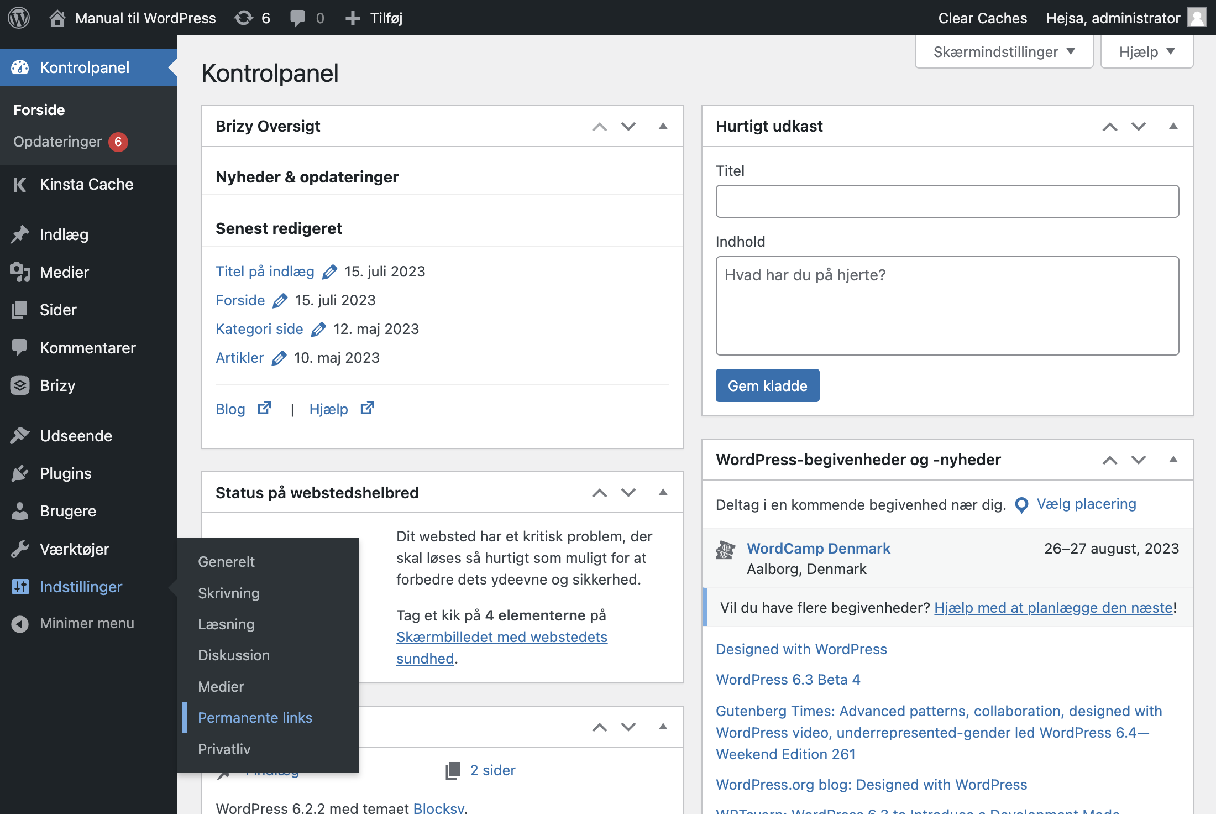Screen dimensions: 1216x814
Task: Collapse WordPress-begivenheder og -nyheder panel
Action: [x=1173, y=460]
